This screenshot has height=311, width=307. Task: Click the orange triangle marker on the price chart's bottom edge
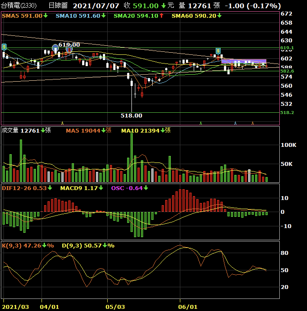[x=253, y=123]
